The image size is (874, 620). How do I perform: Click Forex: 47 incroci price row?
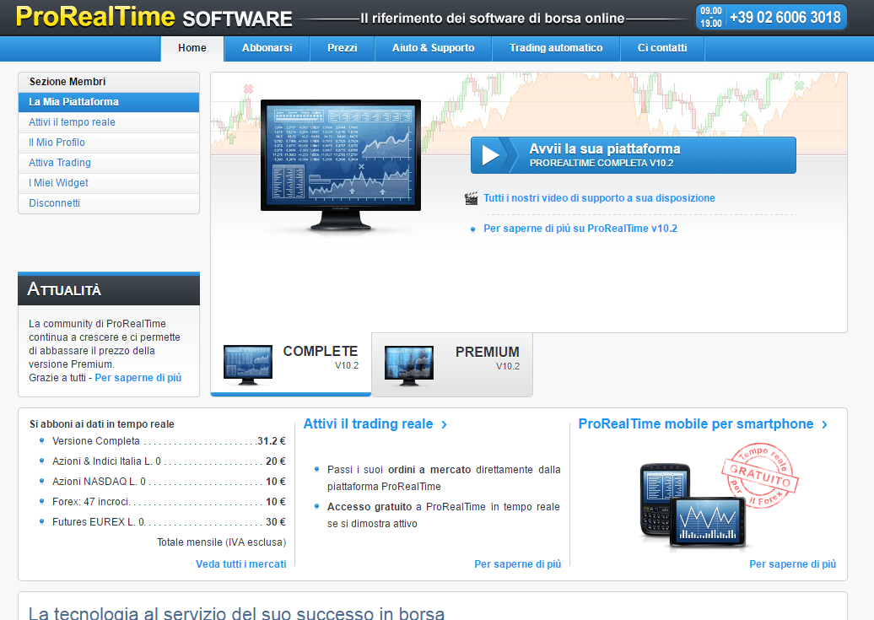click(163, 502)
